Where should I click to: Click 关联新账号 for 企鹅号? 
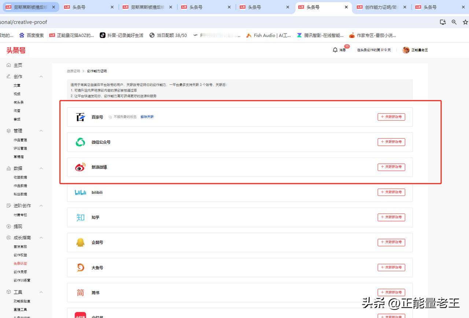click(x=391, y=242)
